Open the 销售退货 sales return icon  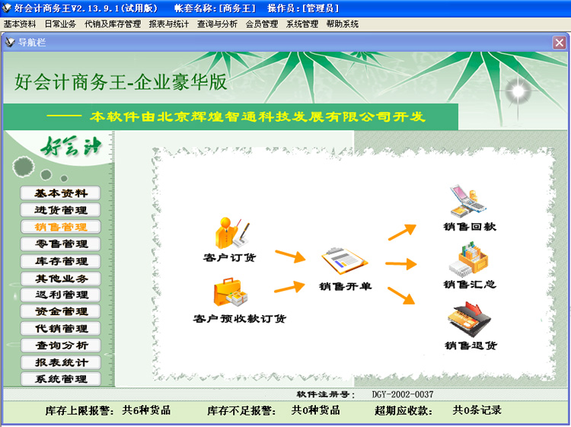pyautogui.click(x=470, y=319)
